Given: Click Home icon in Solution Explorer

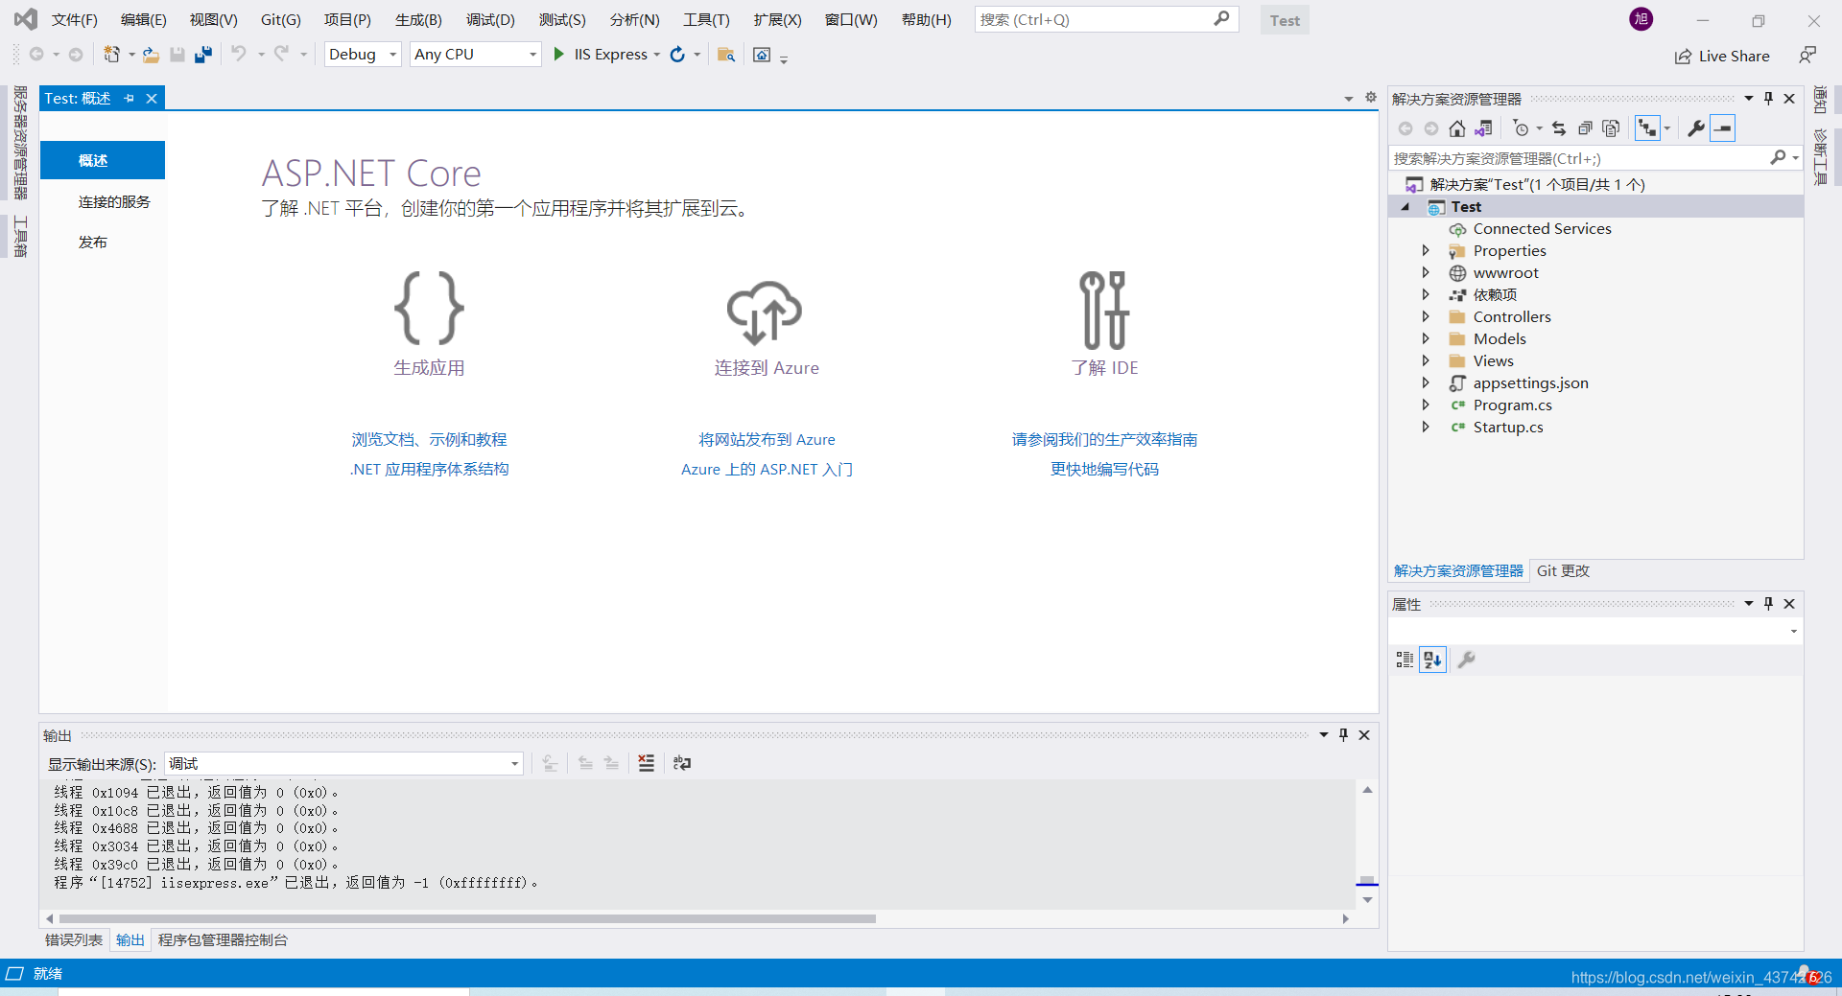Looking at the screenshot, I should pos(1457,128).
